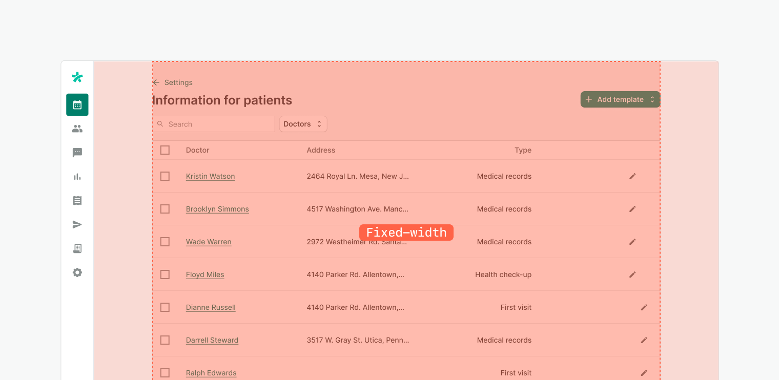Expand the Doctors filter dropdown

click(x=303, y=124)
